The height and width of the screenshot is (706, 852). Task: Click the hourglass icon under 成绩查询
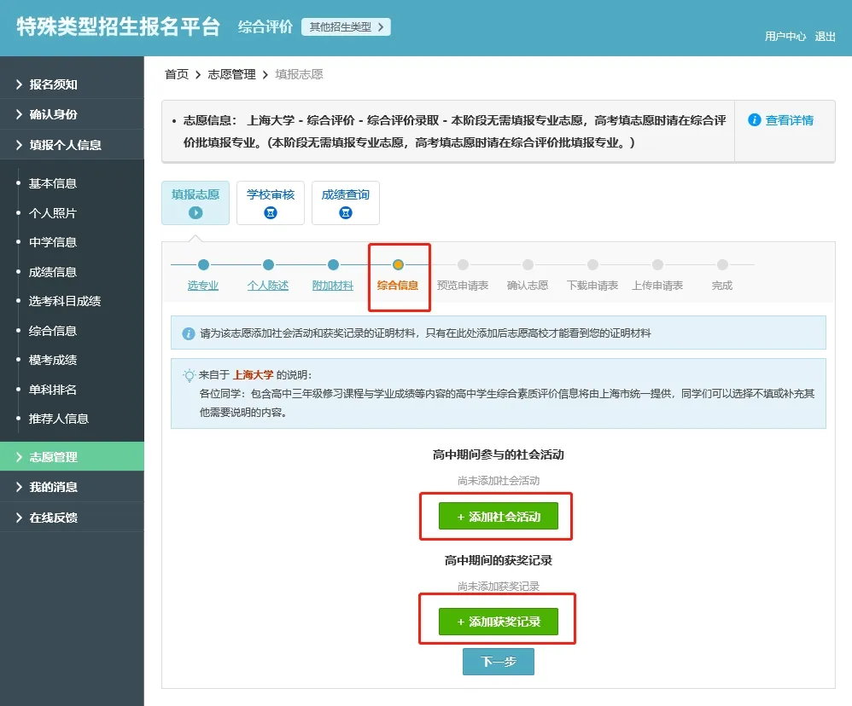[x=346, y=212]
